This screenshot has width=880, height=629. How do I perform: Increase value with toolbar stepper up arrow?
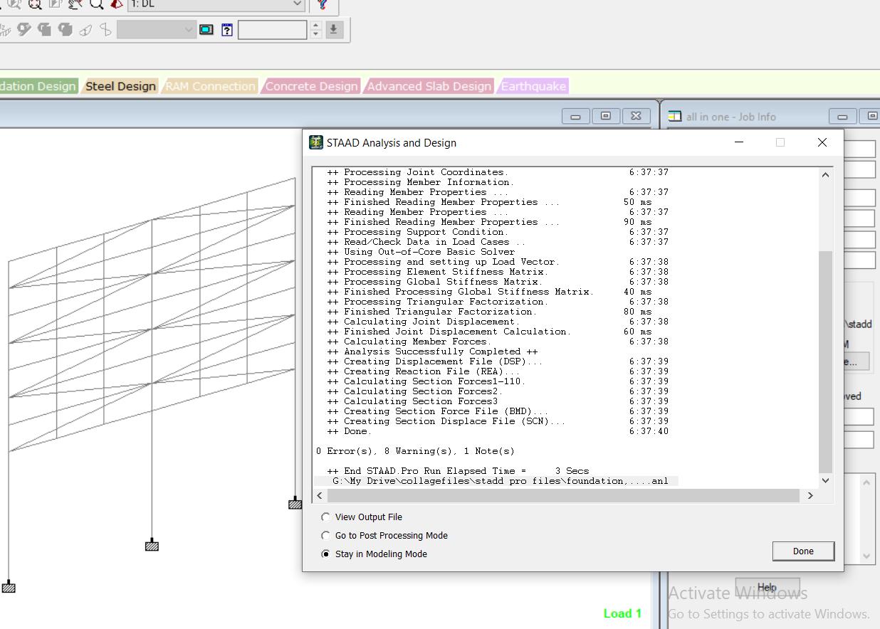316,26
